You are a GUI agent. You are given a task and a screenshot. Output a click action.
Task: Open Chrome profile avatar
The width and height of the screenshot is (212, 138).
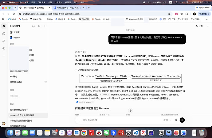pyautogui.click(x=194, y=14)
